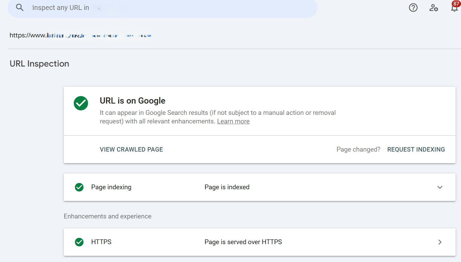Open the users and permissions icon
This screenshot has width=461, height=262.
[434, 8]
